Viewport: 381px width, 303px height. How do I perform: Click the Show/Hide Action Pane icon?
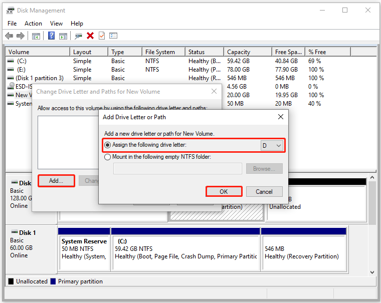(x=63, y=36)
